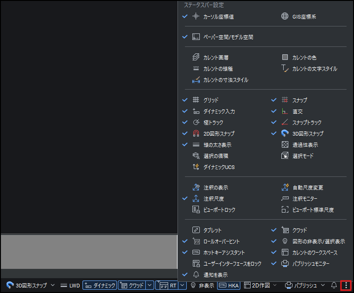Screen dimensions: 354x293
Task: Disable 極トラック in the settings list
Action: pos(213,123)
